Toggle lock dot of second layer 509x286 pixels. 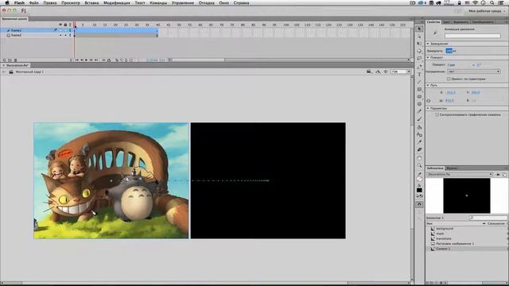65,35
